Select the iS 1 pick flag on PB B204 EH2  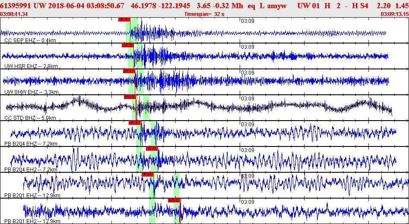152,149
